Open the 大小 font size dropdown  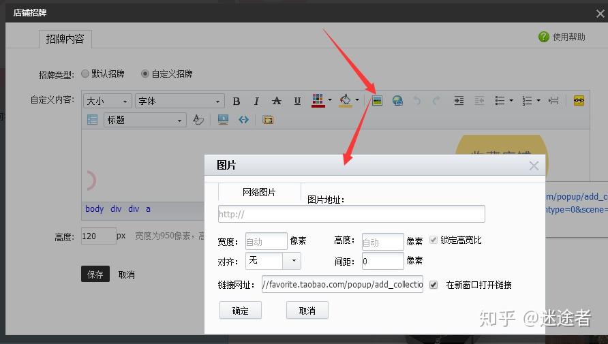[x=108, y=101]
